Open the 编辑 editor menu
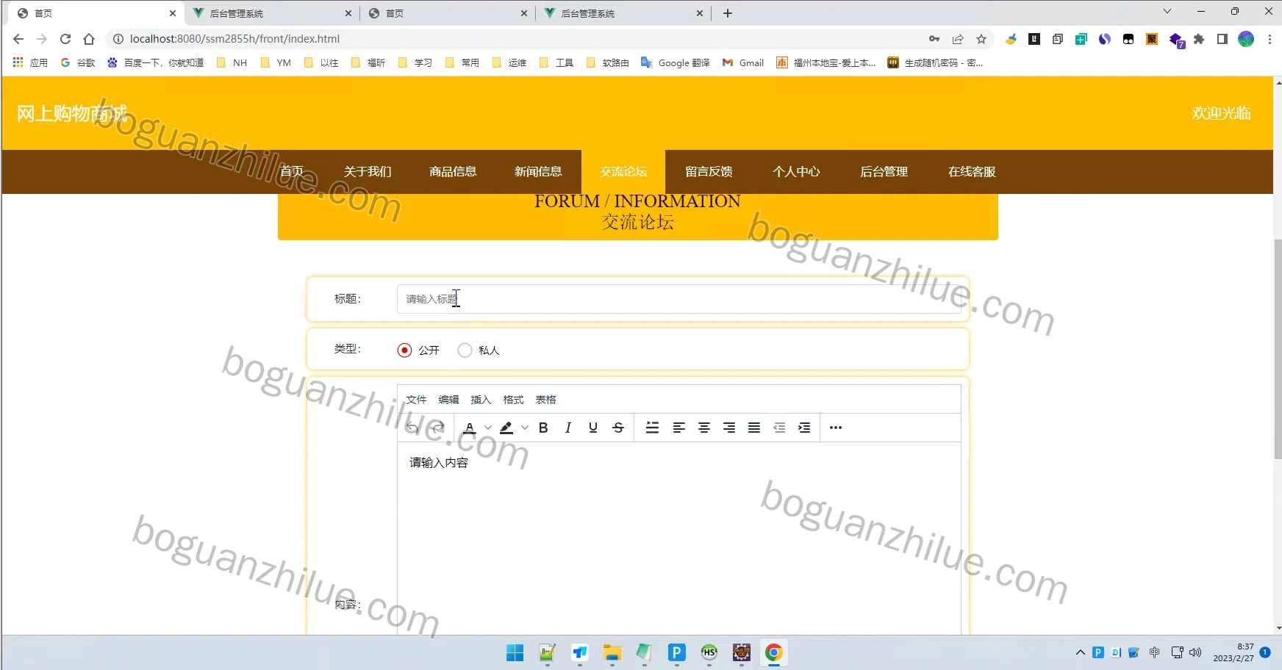 (x=449, y=400)
